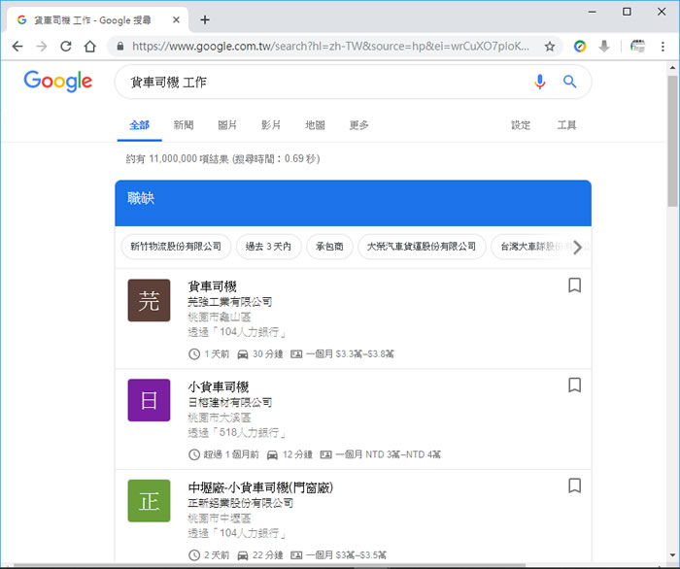
Task: Click the purple 日 company logo tile
Action: [149, 400]
